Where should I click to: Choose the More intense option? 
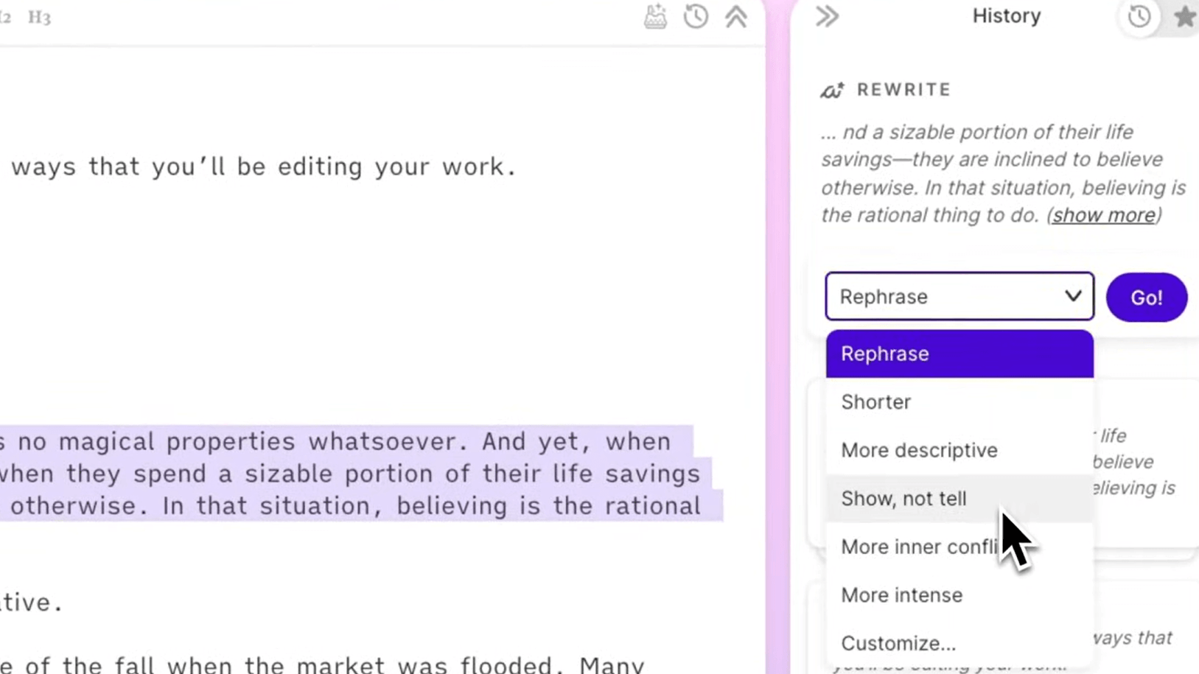[959, 595]
